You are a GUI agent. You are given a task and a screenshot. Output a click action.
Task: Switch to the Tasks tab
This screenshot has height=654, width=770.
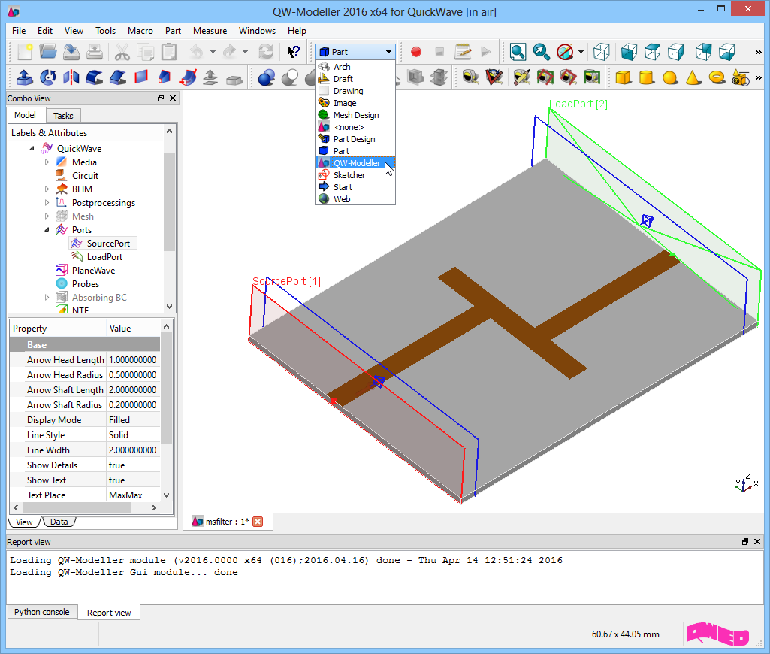(x=63, y=116)
